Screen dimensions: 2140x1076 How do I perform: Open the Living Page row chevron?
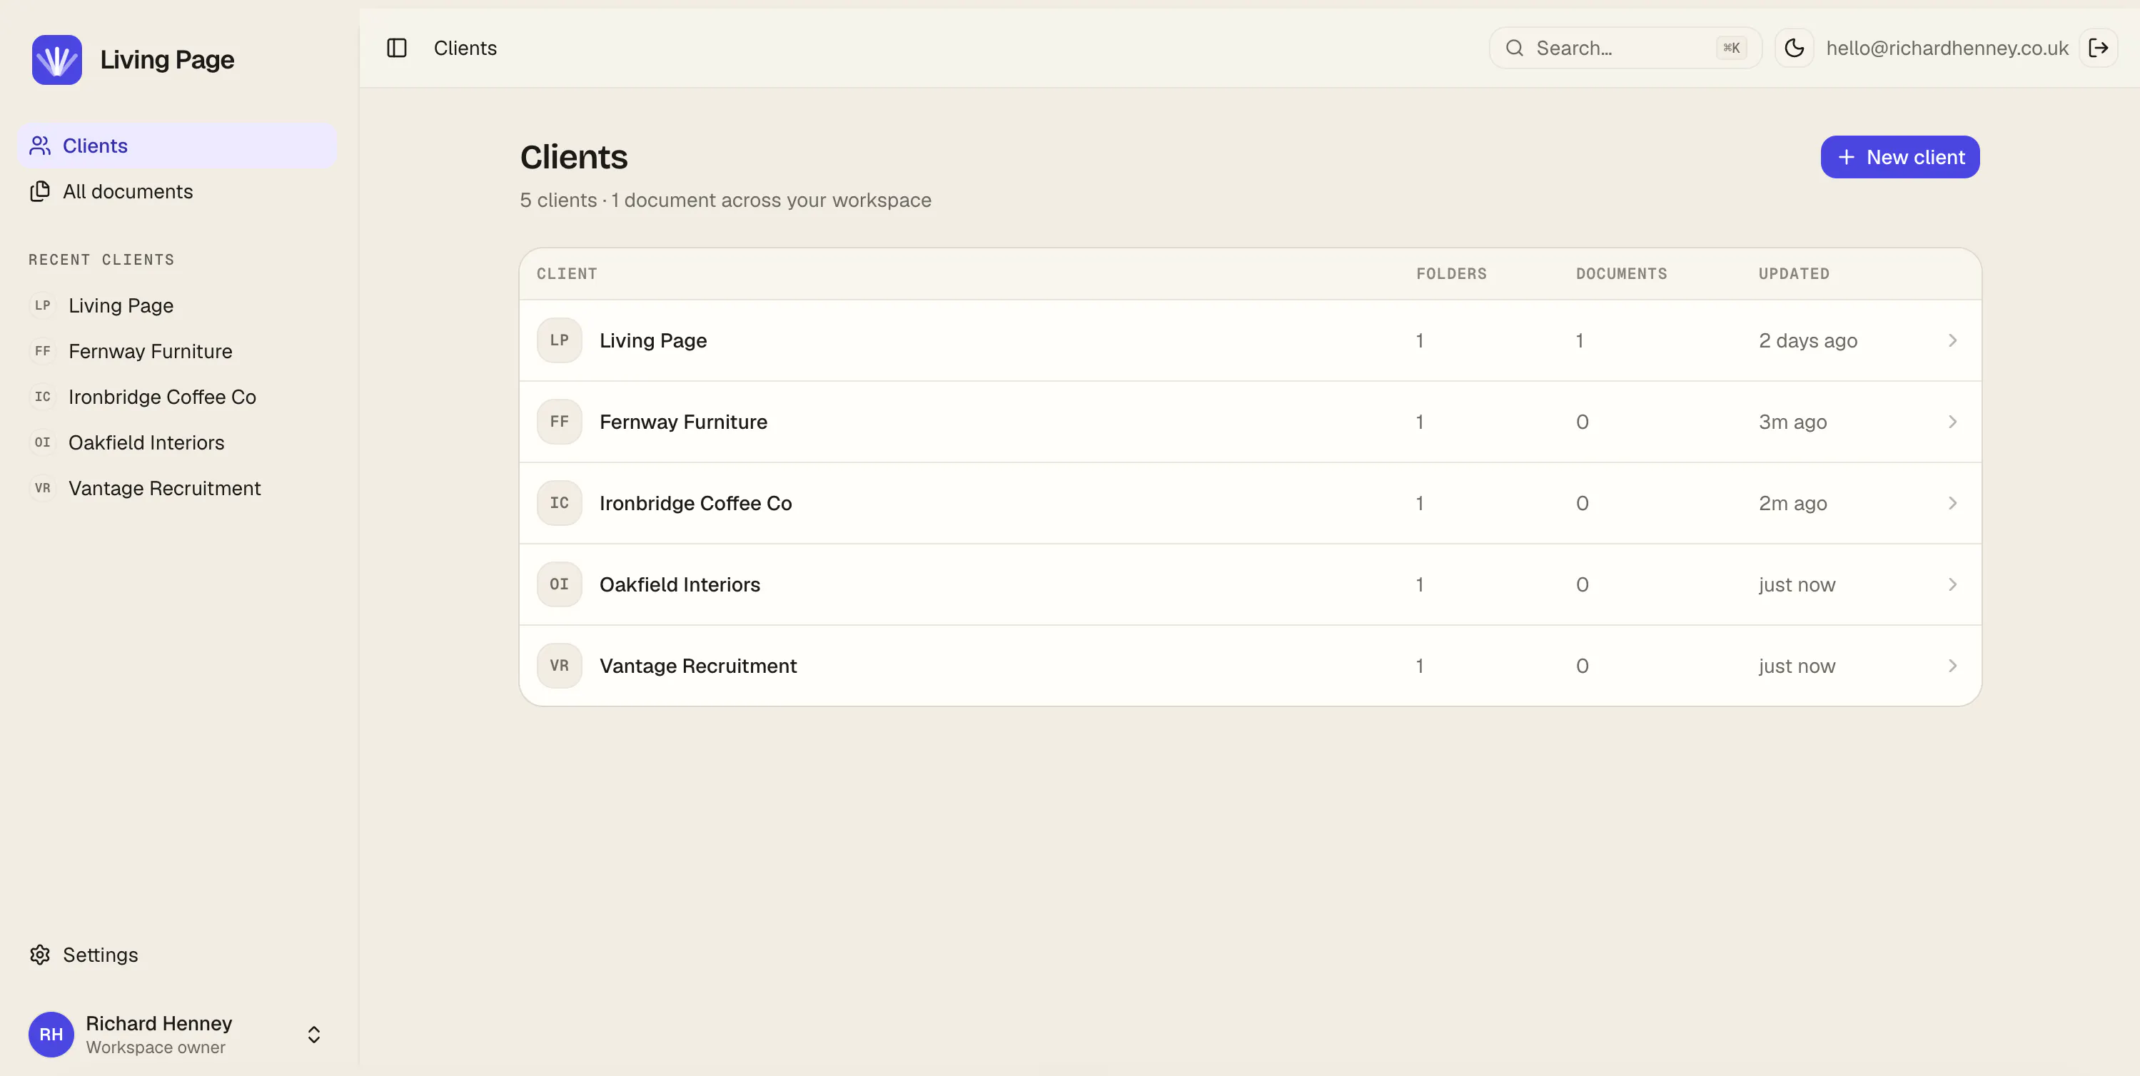[x=1952, y=340]
